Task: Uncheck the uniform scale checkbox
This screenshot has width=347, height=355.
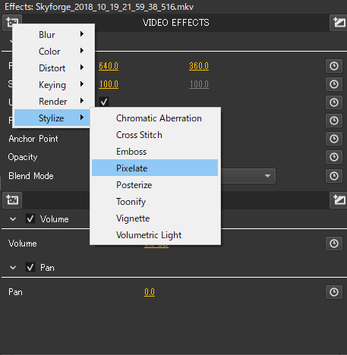Action: (x=104, y=102)
